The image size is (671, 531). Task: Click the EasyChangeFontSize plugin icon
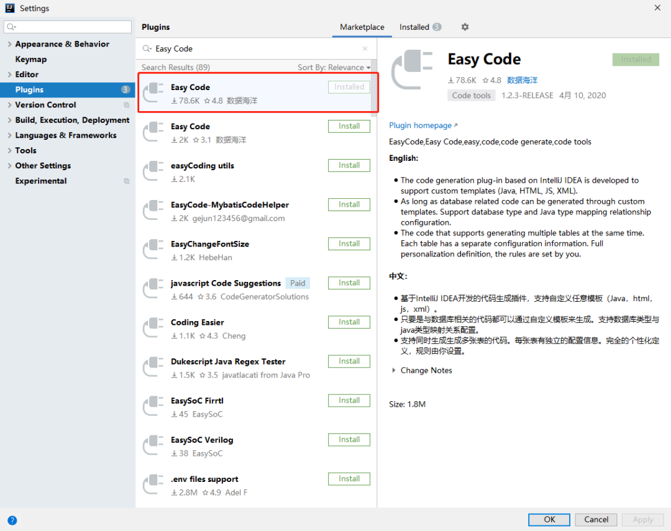tap(153, 250)
